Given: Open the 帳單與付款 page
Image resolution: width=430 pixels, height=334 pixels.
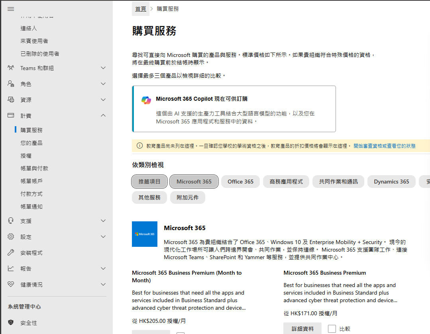Looking at the screenshot, I should click(34, 168).
